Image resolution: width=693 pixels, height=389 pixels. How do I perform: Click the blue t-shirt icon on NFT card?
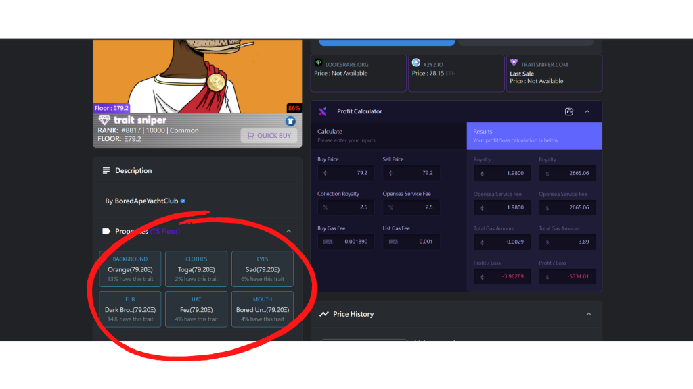click(290, 121)
